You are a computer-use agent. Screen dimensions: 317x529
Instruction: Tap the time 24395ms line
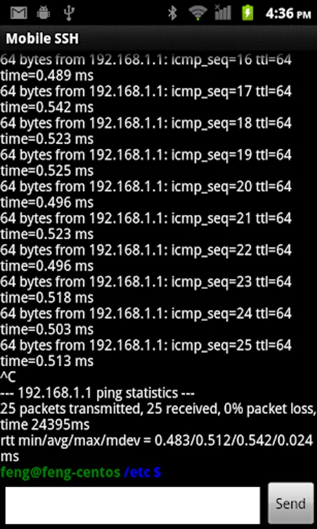pyautogui.click(x=45, y=424)
